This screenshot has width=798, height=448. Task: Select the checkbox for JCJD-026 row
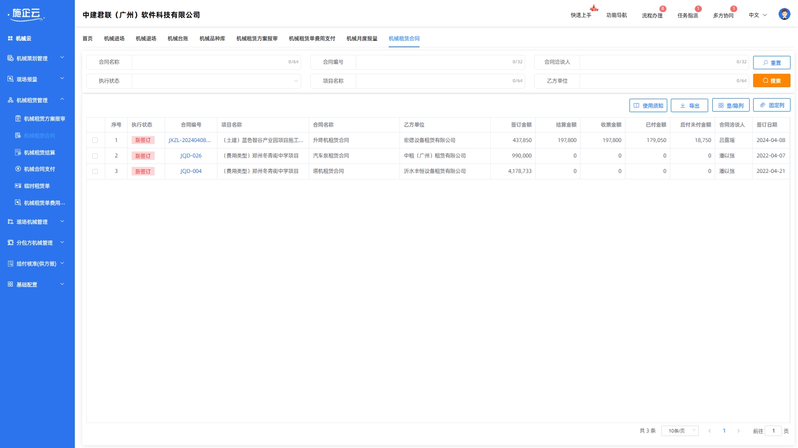[95, 156]
